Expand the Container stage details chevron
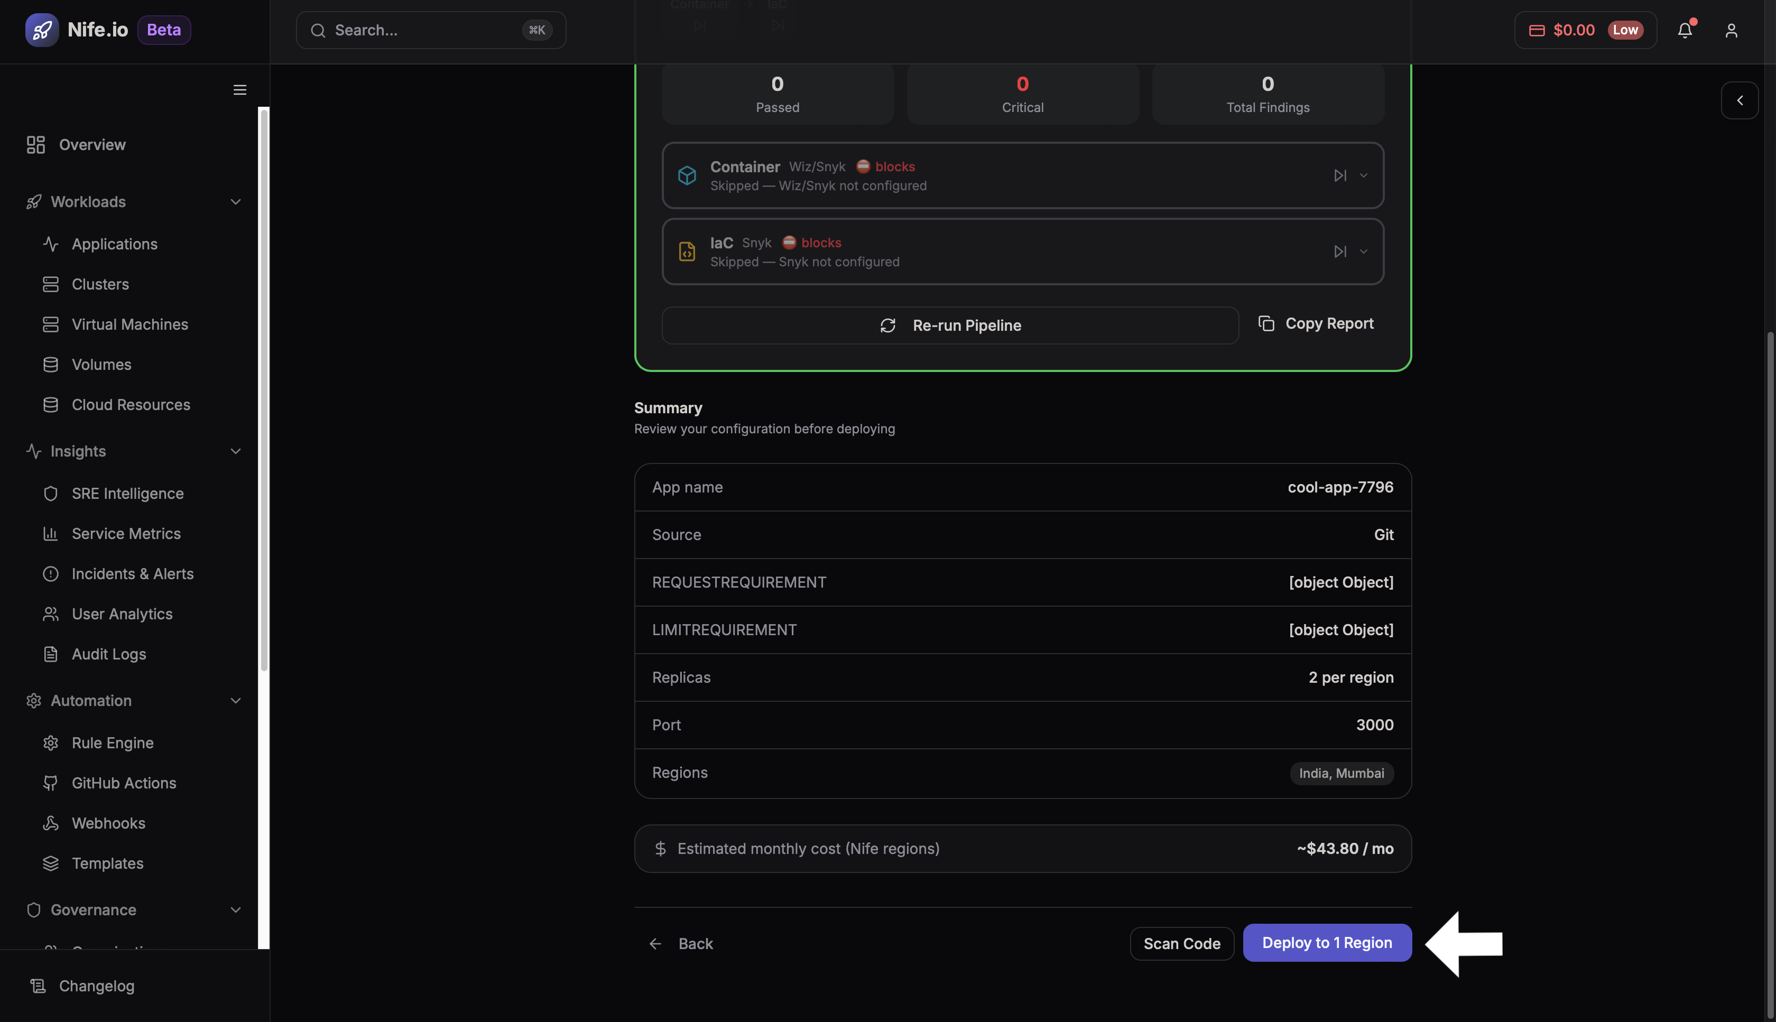 click(1363, 175)
